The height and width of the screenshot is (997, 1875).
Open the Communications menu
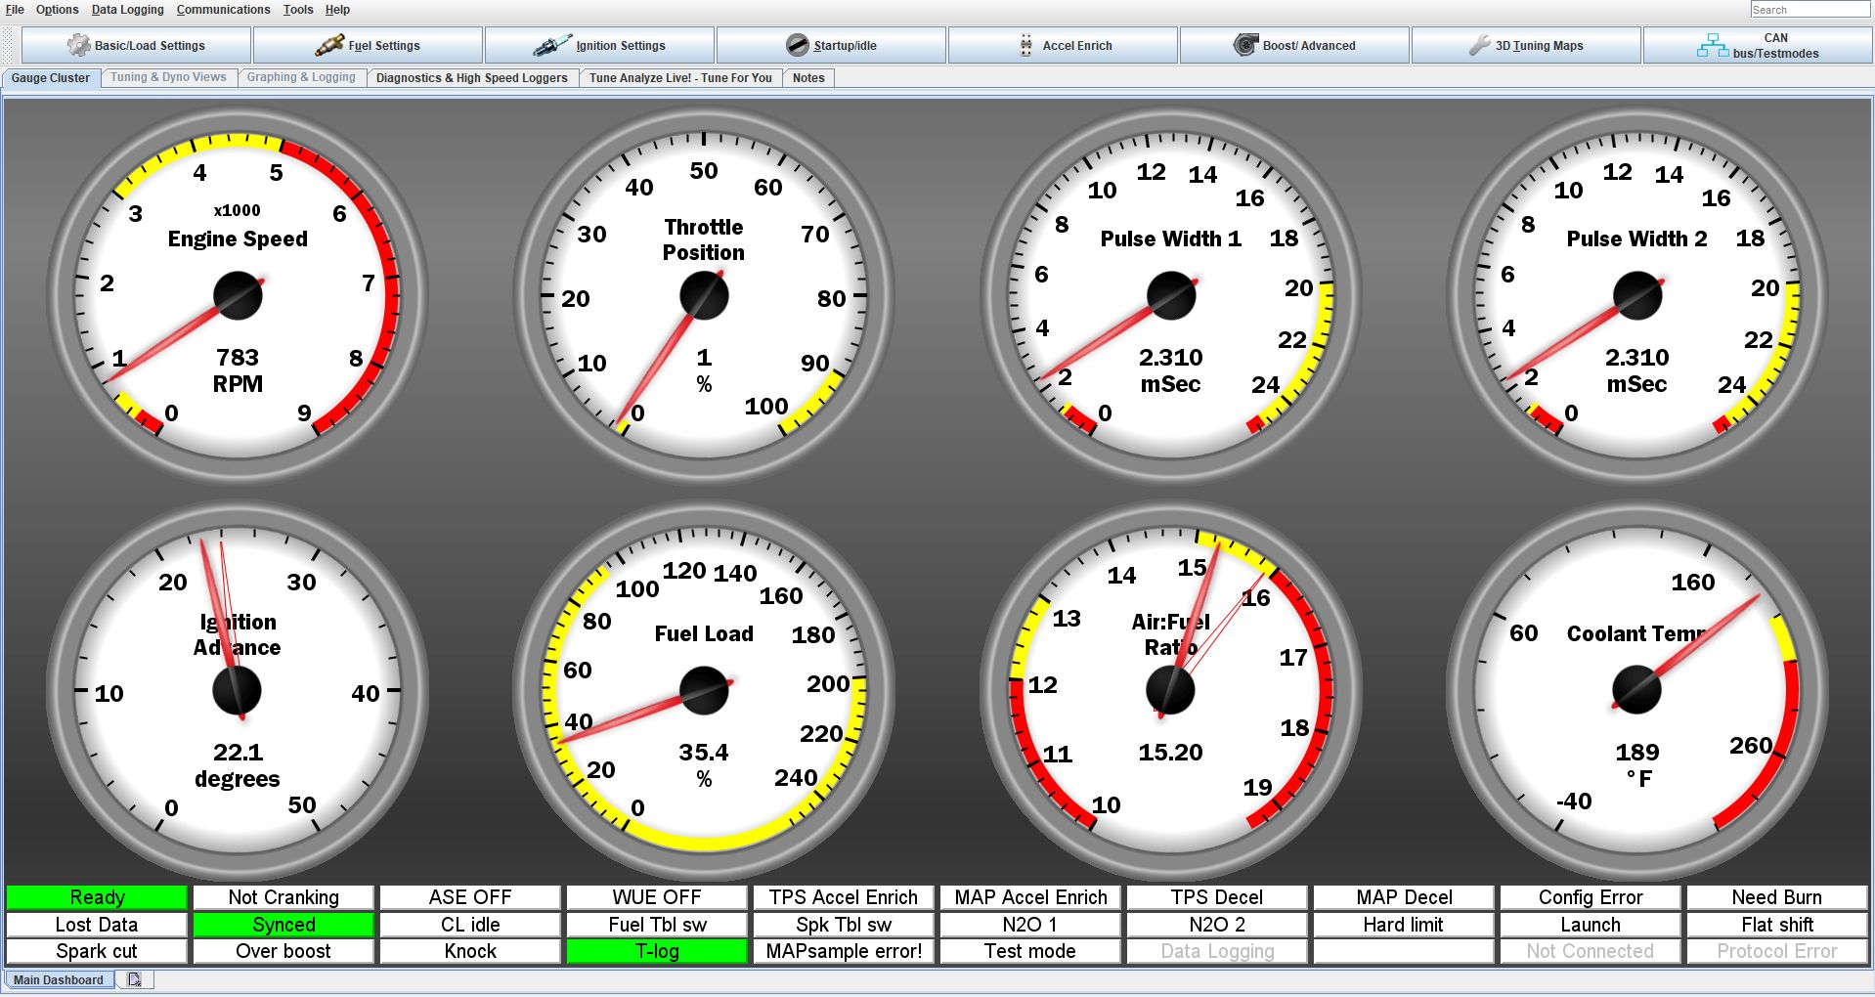223,10
